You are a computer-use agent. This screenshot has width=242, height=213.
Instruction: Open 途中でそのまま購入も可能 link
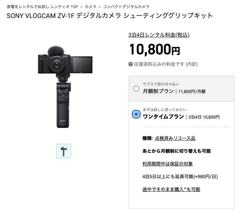[x=171, y=189]
